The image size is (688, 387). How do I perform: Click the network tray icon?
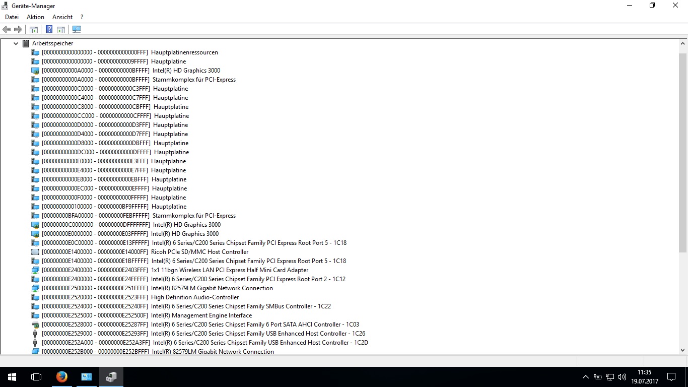coord(610,377)
